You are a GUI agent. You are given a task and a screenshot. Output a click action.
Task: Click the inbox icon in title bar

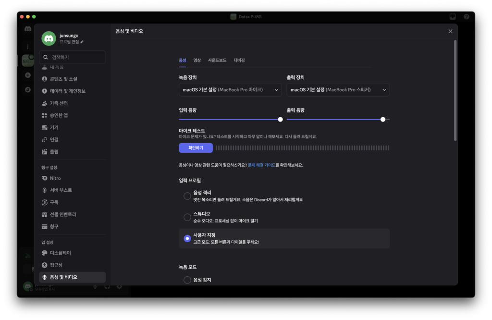coord(452,16)
